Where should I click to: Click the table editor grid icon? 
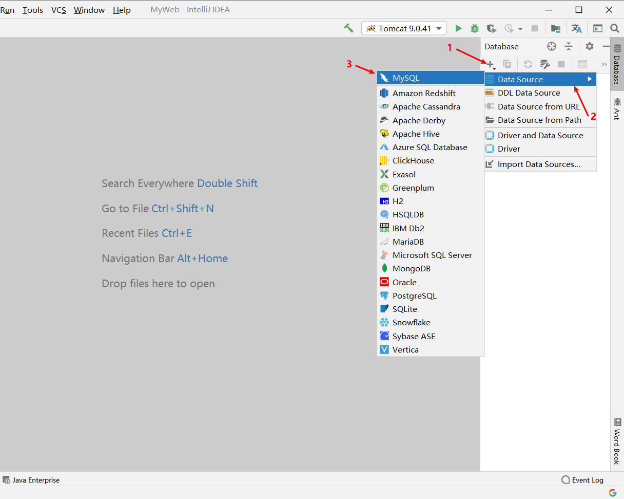[582, 64]
